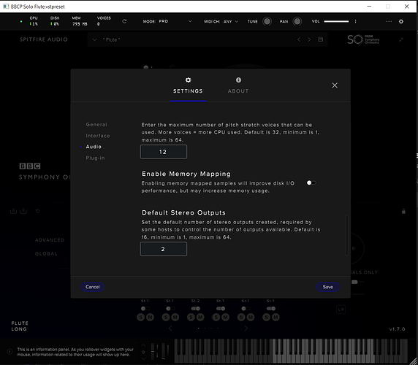This screenshot has height=365, width=418.
Task: Click the Save button
Action: [x=328, y=287]
